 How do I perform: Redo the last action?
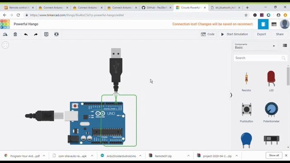[x=36, y=34]
